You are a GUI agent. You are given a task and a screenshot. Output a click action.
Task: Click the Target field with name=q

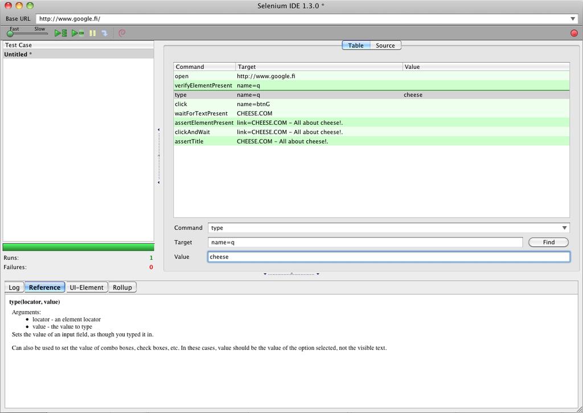click(365, 242)
